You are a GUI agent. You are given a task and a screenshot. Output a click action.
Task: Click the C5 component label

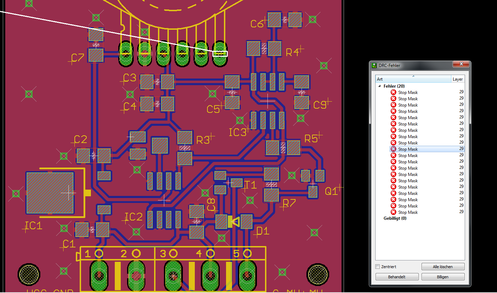(x=213, y=109)
